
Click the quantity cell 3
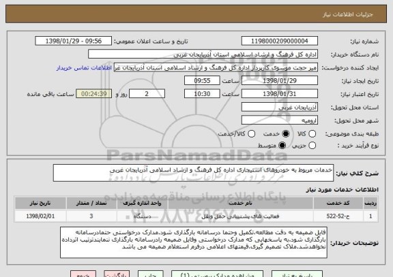click(x=91, y=216)
